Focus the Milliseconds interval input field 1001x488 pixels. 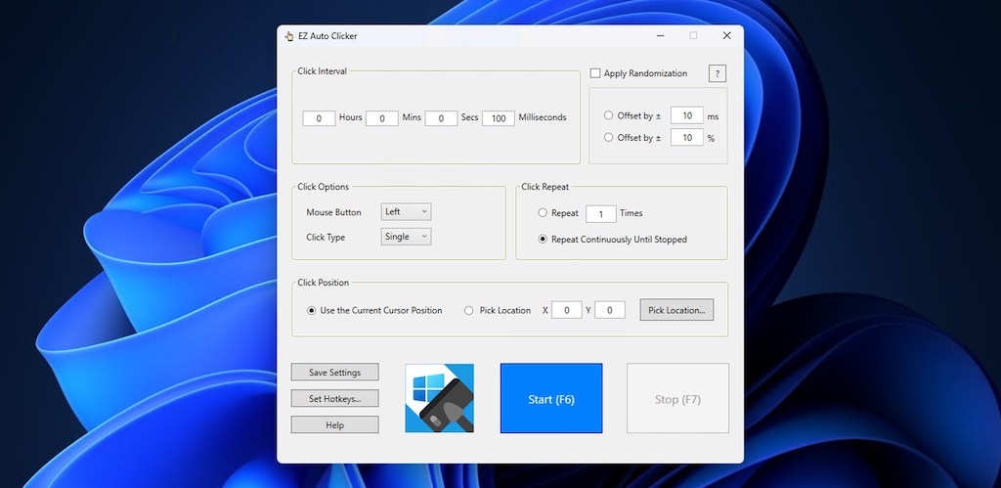pyautogui.click(x=498, y=118)
